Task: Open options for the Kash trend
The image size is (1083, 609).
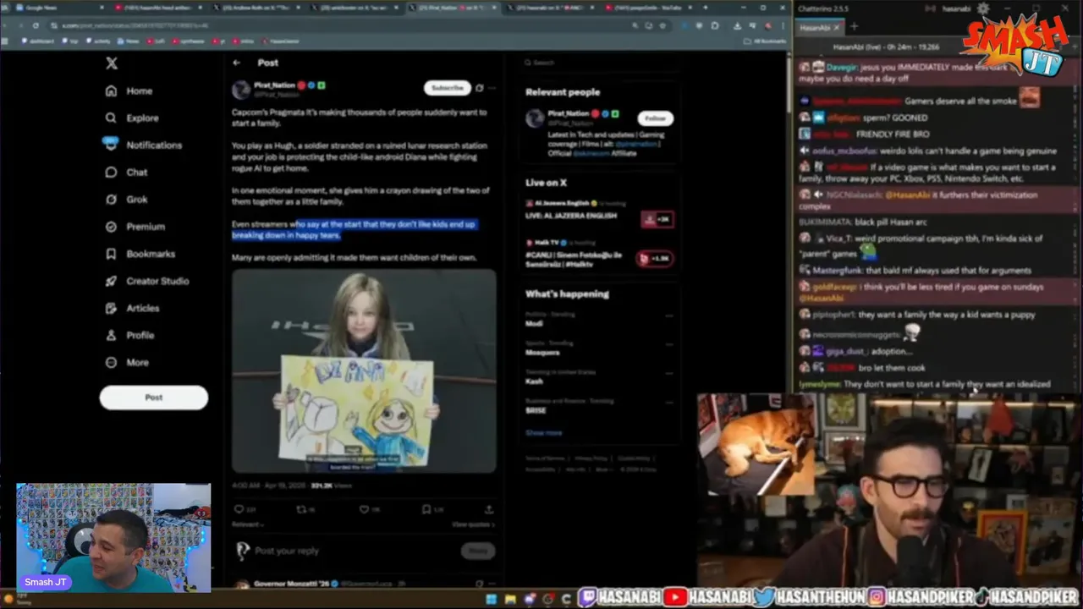Action: pos(668,373)
